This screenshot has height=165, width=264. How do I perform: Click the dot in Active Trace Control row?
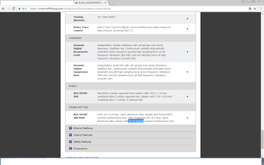pos(187,29)
